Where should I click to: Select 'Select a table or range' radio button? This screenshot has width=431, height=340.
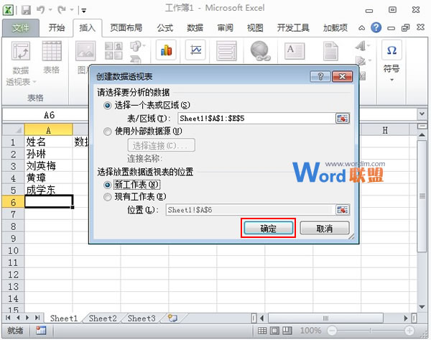[107, 106]
